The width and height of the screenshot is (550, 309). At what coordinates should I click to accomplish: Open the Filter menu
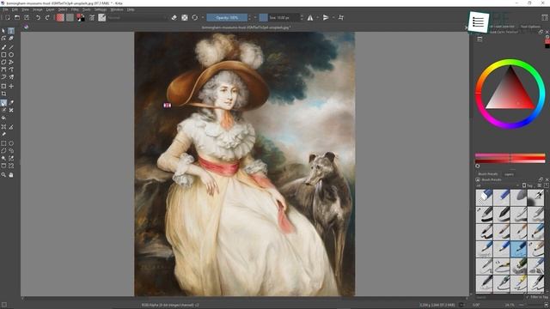point(75,9)
